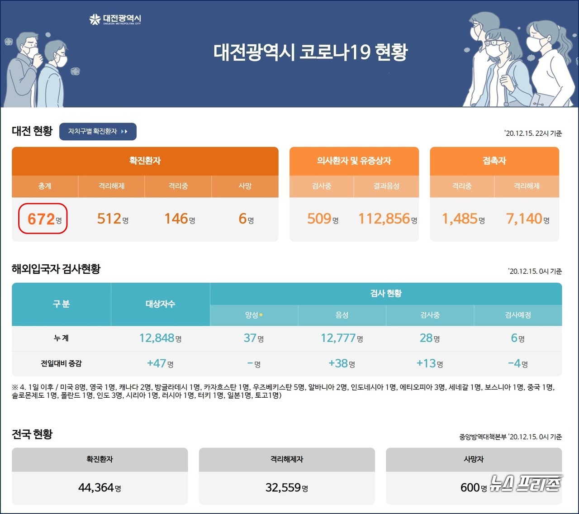Click cumulative negative value 12,777명
This screenshot has width=579, height=514.
pos(342,338)
